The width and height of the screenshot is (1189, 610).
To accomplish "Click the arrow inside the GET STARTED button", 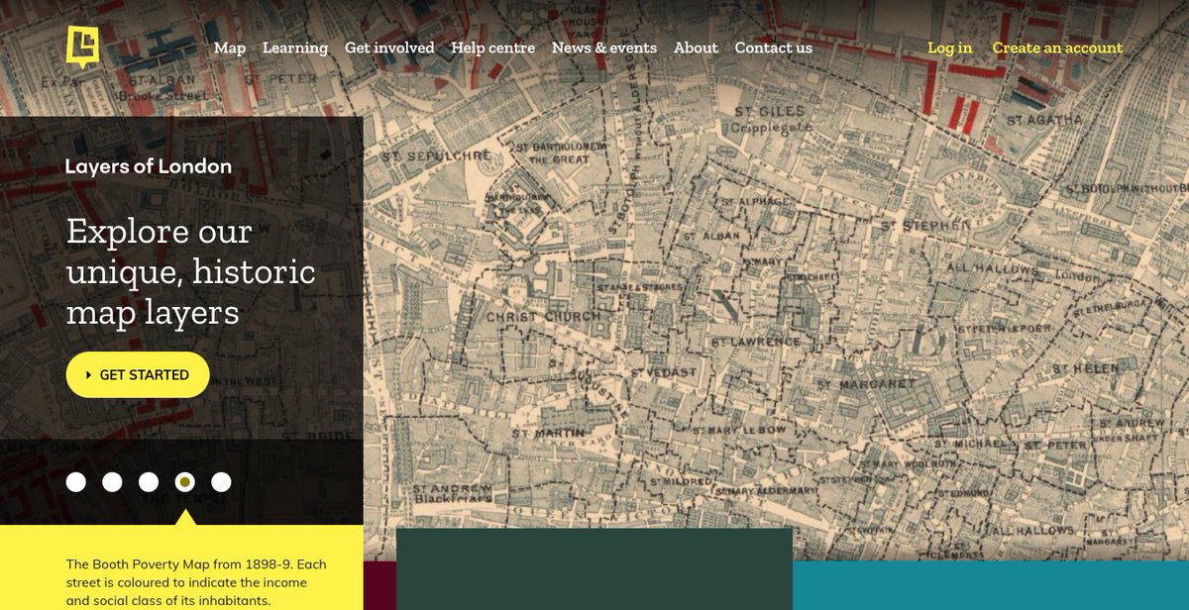I will [x=91, y=374].
